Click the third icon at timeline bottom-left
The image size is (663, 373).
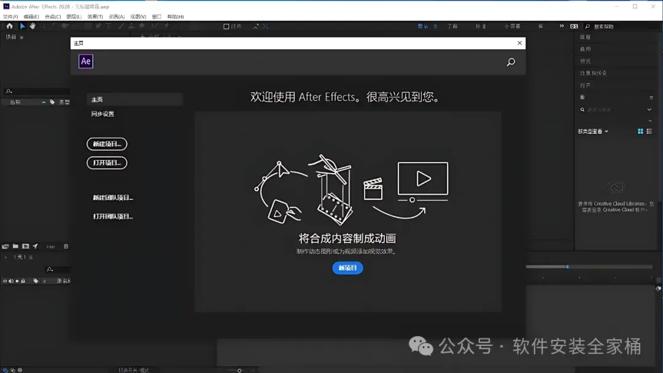[x=20, y=370]
